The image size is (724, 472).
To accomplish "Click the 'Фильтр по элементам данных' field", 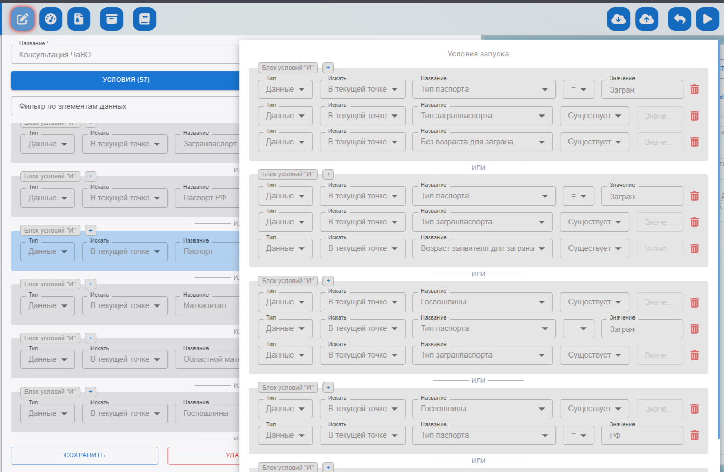I will [x=125, y=106].
